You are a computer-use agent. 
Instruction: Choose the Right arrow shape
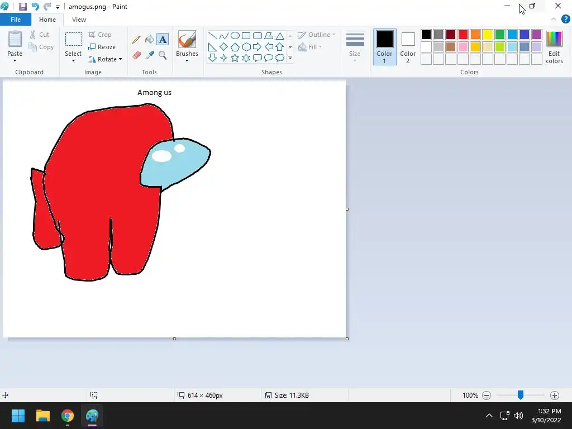point(258,47)
